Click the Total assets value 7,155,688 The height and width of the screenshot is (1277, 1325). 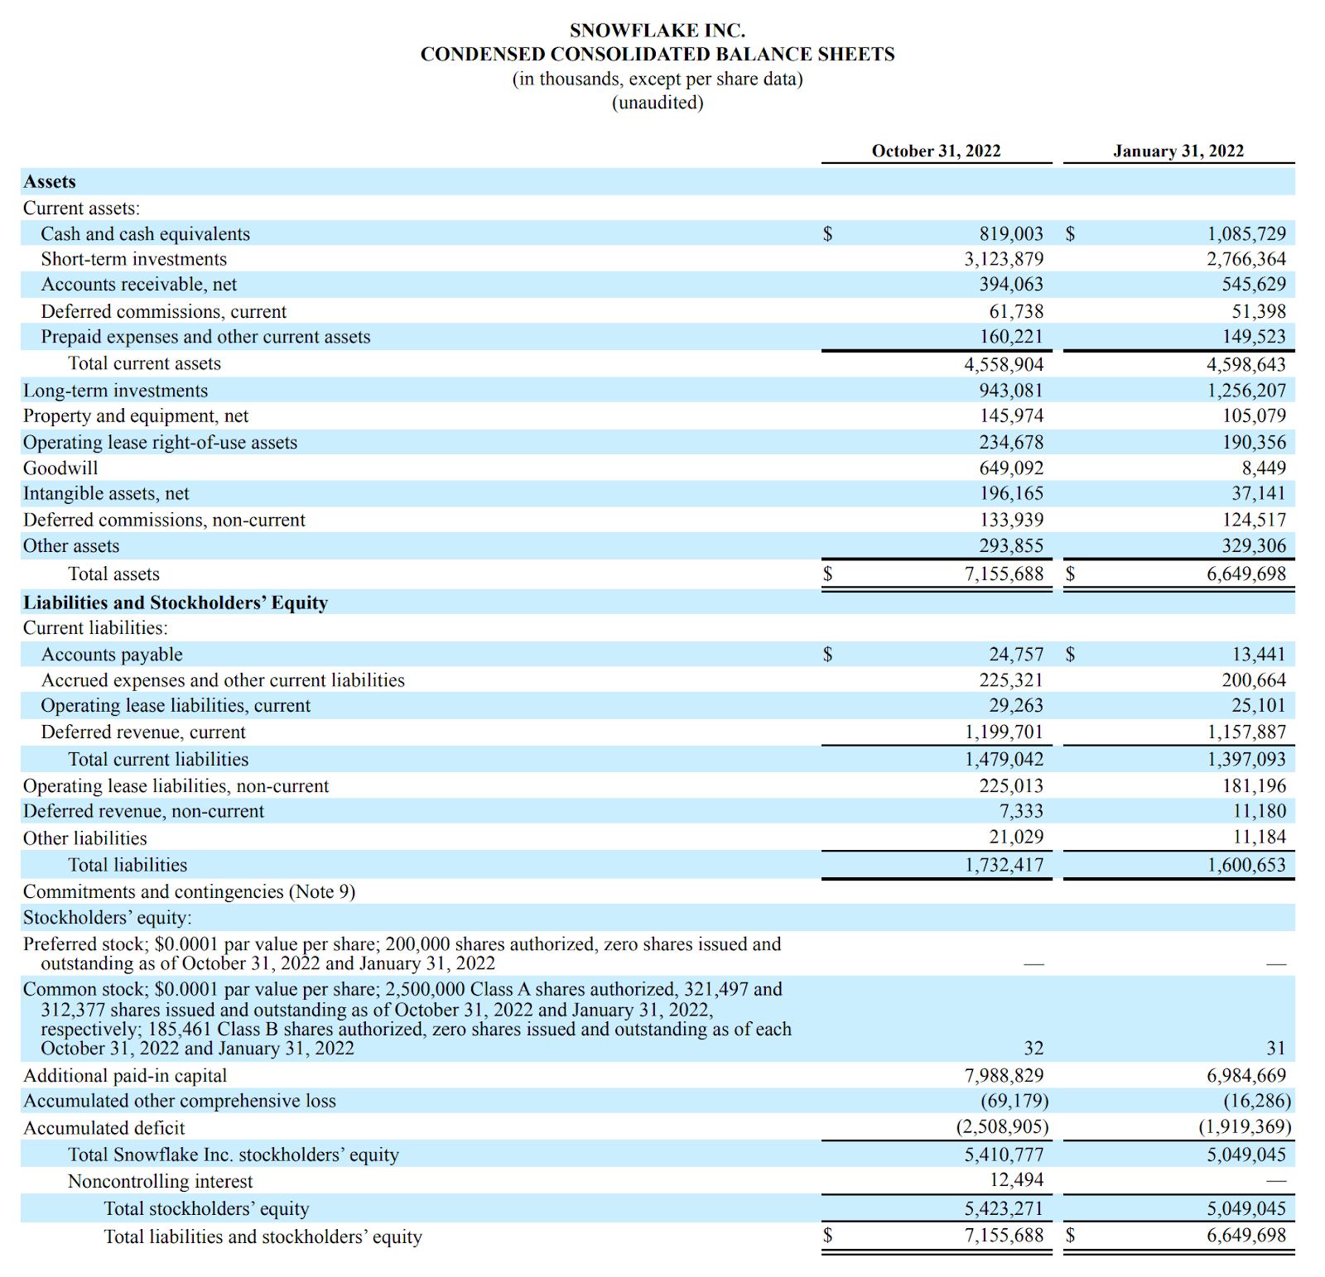click(1004, 573)
